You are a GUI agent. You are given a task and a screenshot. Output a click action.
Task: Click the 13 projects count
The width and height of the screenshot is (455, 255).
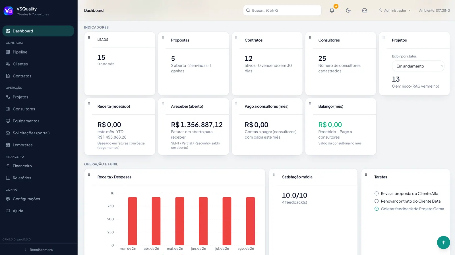pyautogui.click(x=396, y=79)
